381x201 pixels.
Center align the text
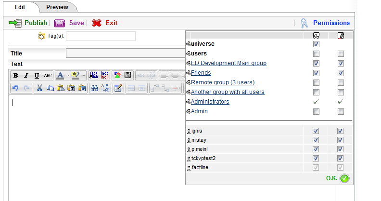point(175,76)
